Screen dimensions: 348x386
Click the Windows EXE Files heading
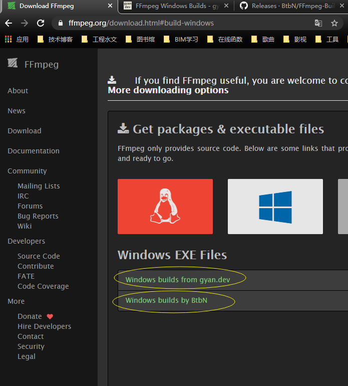pyautogui.click(x=172, y=255)
